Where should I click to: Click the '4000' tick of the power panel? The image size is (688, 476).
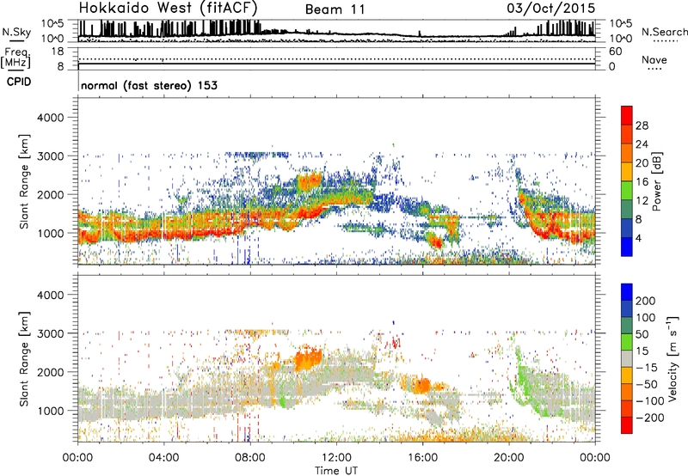click(50, 118)
